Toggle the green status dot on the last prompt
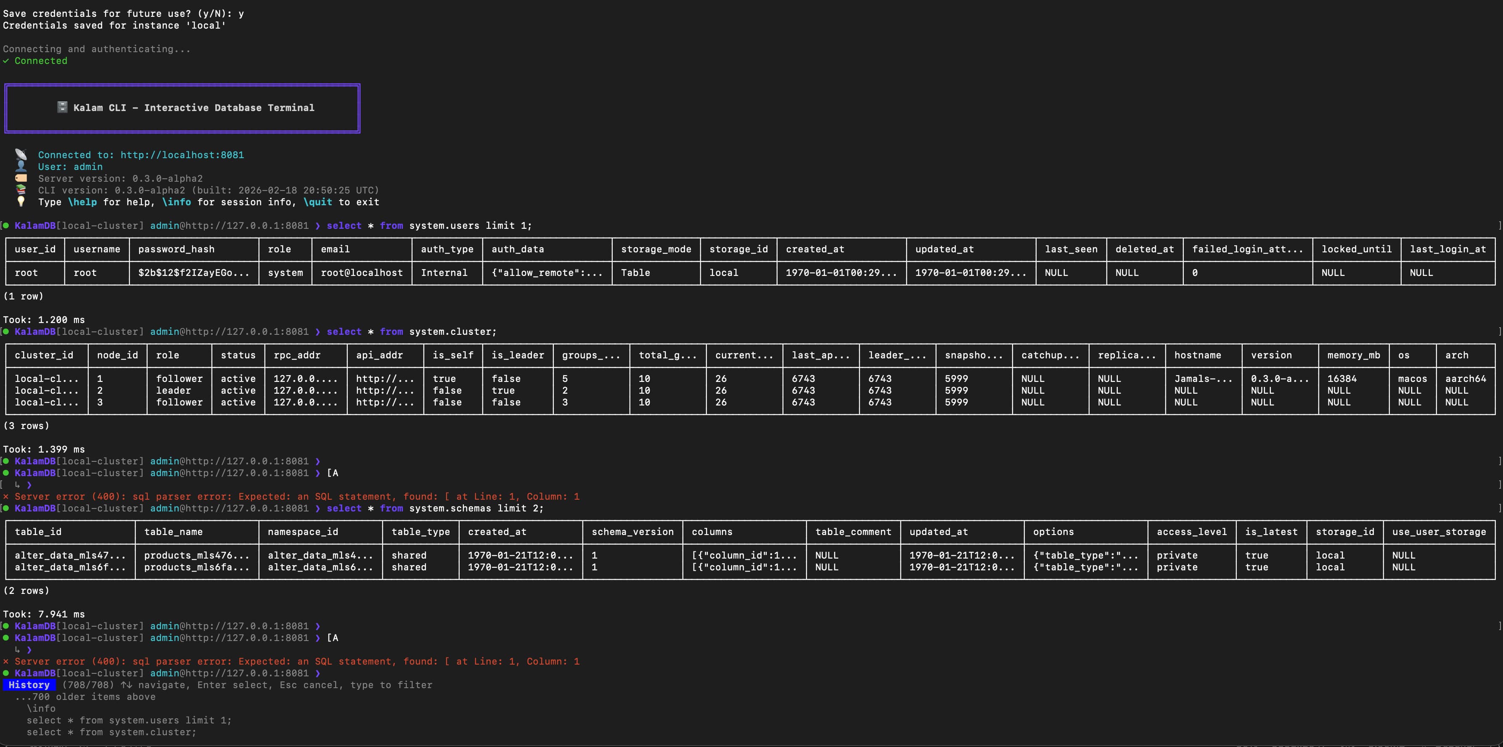1503x747 pixels. point(5,673)
